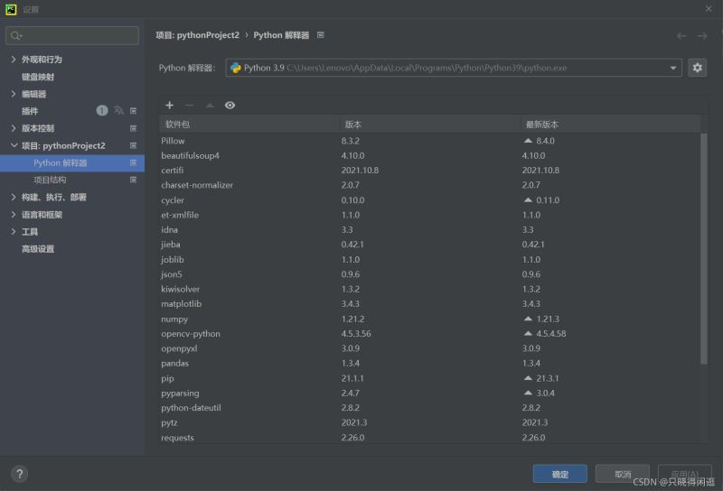Click the 确定 button
Screen dimensions: 723x491
coord(559,474)
